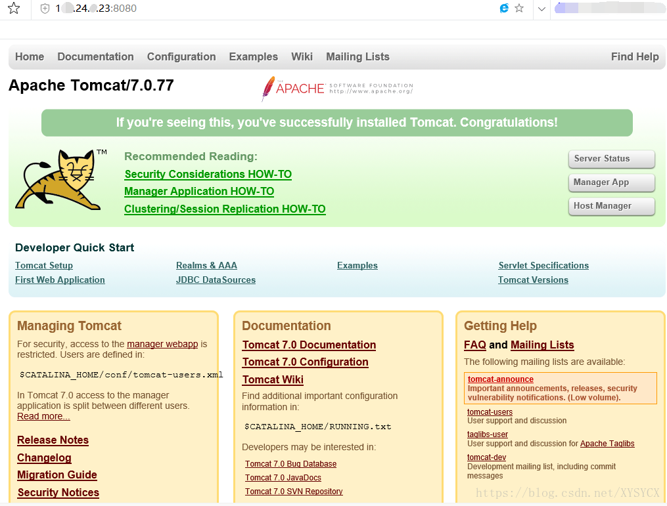Click the shield site-info icon in address bar
The height and width of the screenshot is (506, 667).
click(45, 9)
